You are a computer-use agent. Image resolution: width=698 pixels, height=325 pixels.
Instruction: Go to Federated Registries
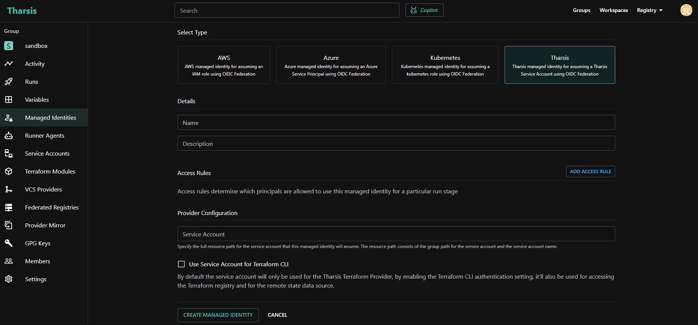[x=44, y=207]
